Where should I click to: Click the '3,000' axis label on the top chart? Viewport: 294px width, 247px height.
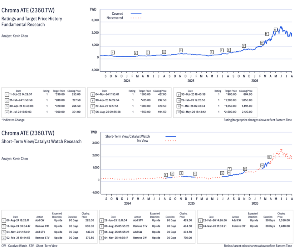95,20
